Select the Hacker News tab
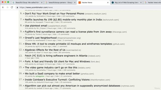Screen dimensions: 161x90 [93, 2]
